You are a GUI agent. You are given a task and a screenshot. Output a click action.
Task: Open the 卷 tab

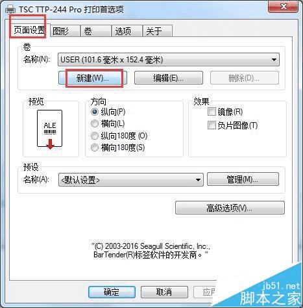click(x=96, y=31)
